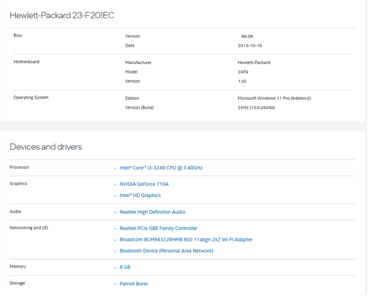Open Bluetooth Device (Personal Area Network) link
Screen dimensions: 369x298
[166, 251]
